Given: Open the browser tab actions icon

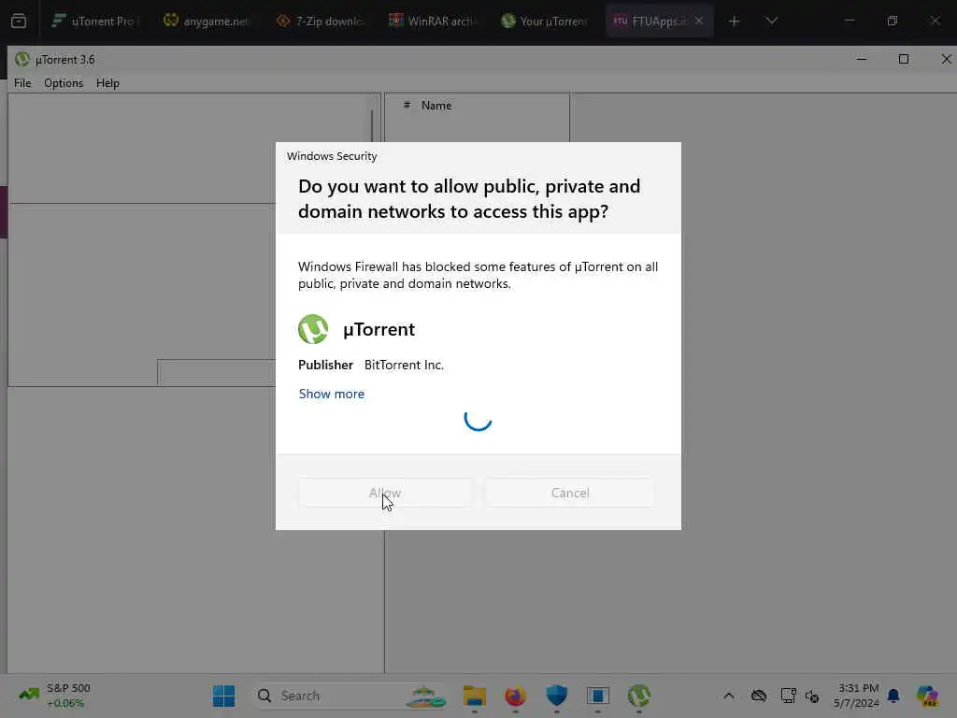Looking at the screenshot, I should (x=19, y=21).
